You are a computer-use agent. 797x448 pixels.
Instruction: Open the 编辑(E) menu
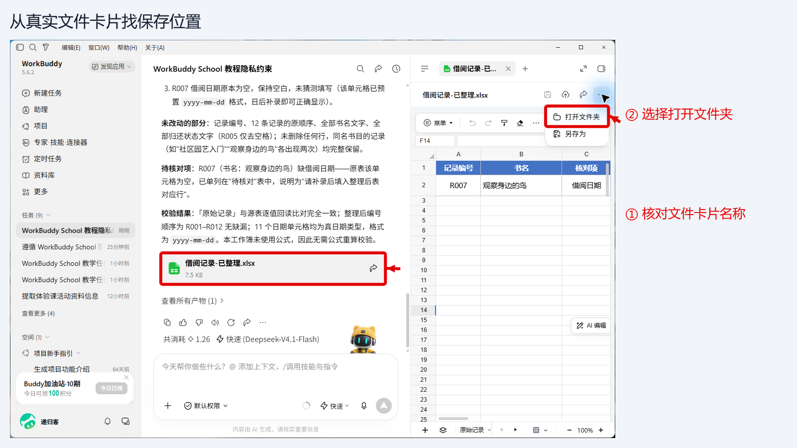coord(71,48)
